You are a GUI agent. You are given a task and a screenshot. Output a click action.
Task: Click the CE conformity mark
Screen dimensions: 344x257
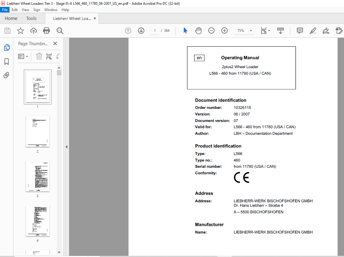[242, 178]
